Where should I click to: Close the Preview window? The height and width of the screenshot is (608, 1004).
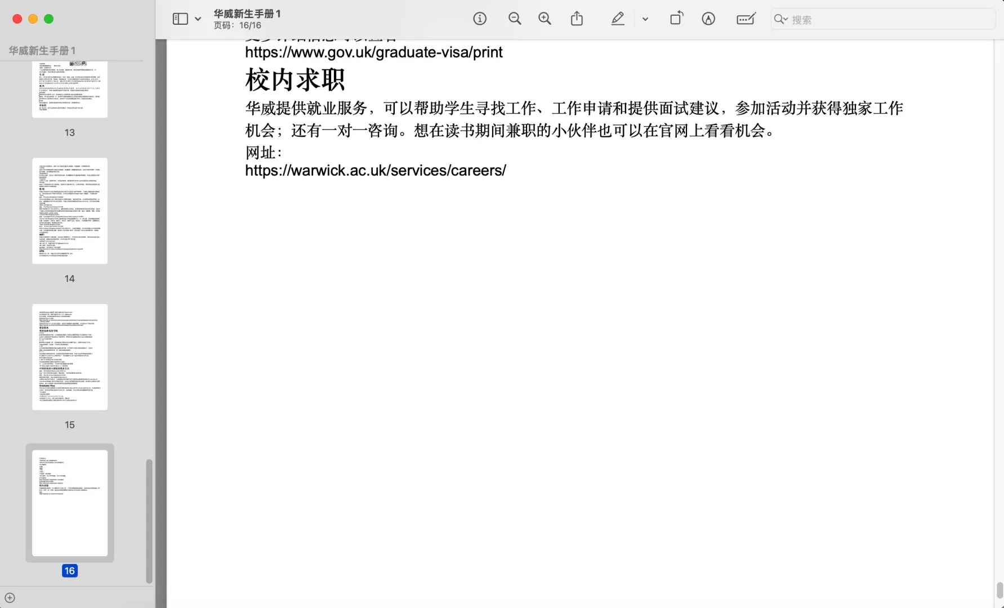[17, 19]
